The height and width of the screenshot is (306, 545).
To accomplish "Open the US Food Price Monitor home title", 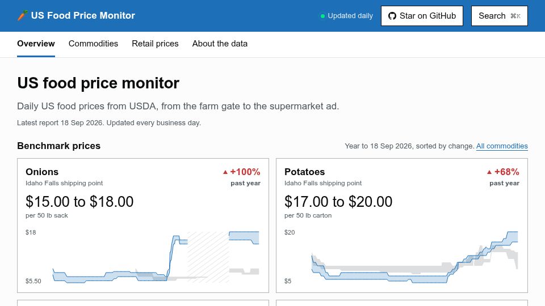I will point(83,16).
